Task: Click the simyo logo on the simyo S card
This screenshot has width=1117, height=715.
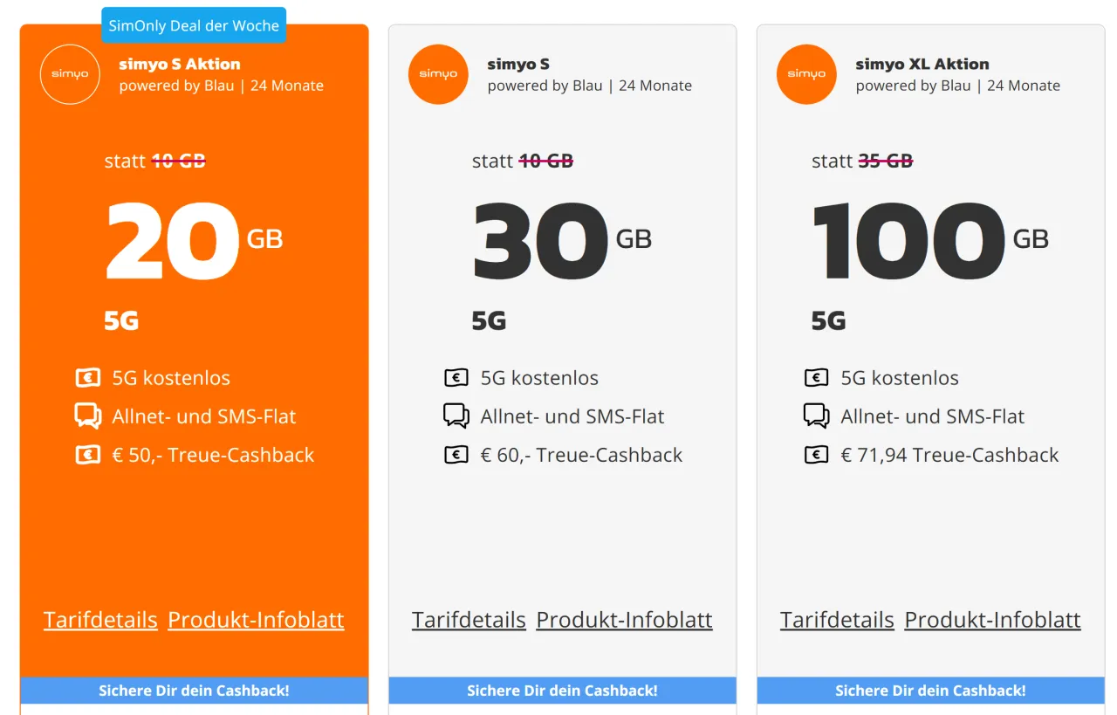Action: pyautogui.click(x=438, y=74)
